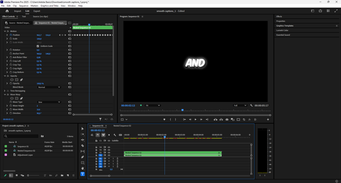
Task: Click the Wave Height value field
Action: [x=37, y=106]
